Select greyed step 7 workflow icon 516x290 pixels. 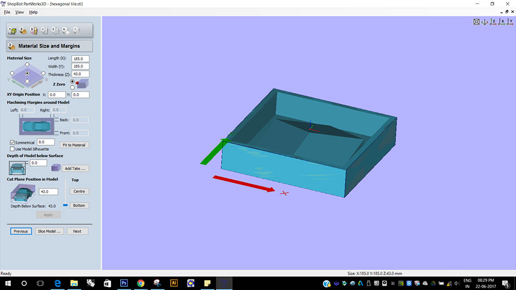pyautogui.click(x=76, y=31)
